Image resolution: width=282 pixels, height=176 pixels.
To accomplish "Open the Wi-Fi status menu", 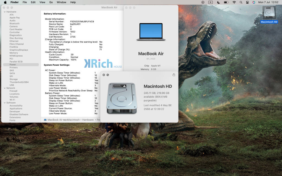I will pos(234,2).
